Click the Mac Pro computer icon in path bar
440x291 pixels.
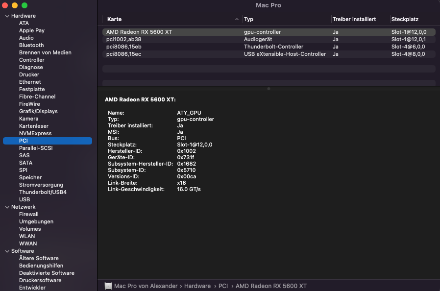pos(108,286)
